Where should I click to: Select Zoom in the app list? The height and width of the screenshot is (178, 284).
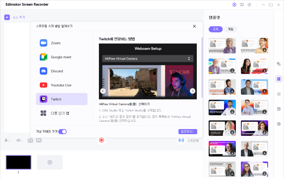coord(62,43)
